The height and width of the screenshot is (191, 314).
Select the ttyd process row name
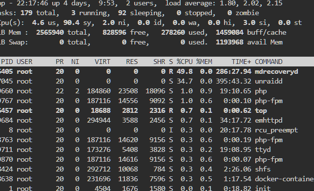[x=263, y=149]
